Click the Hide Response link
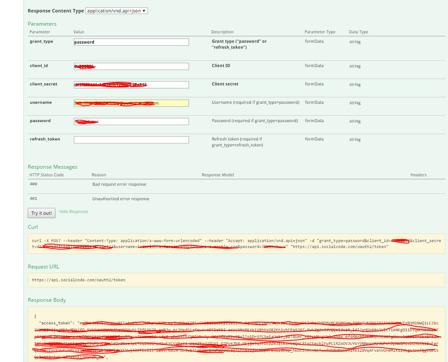The width and height of the screenshot is (448, 362). (74, 212)
